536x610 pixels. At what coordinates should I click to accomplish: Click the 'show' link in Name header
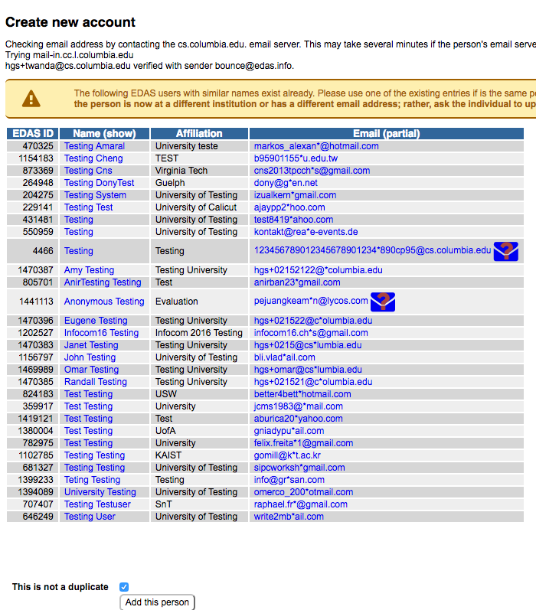pos(119,134)
